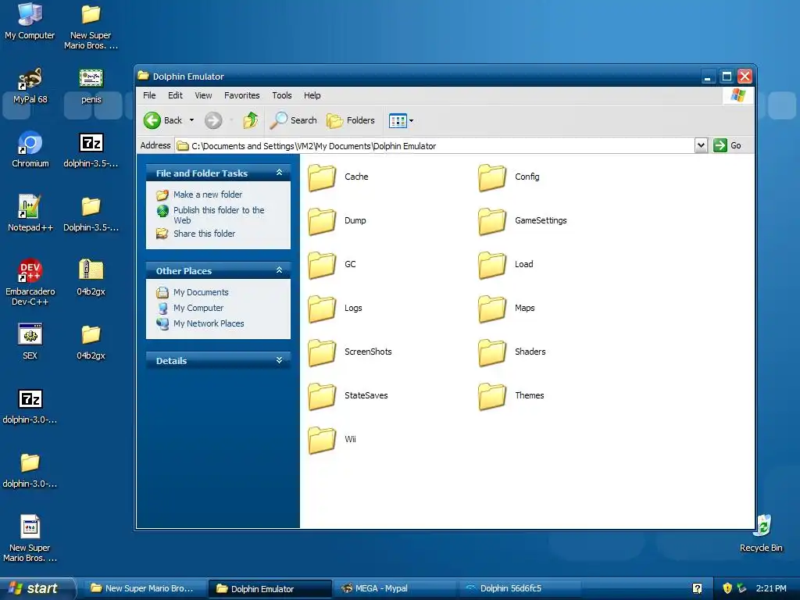Open the View menu
This screenshot has height=600, width=800.
pos(203,95)
